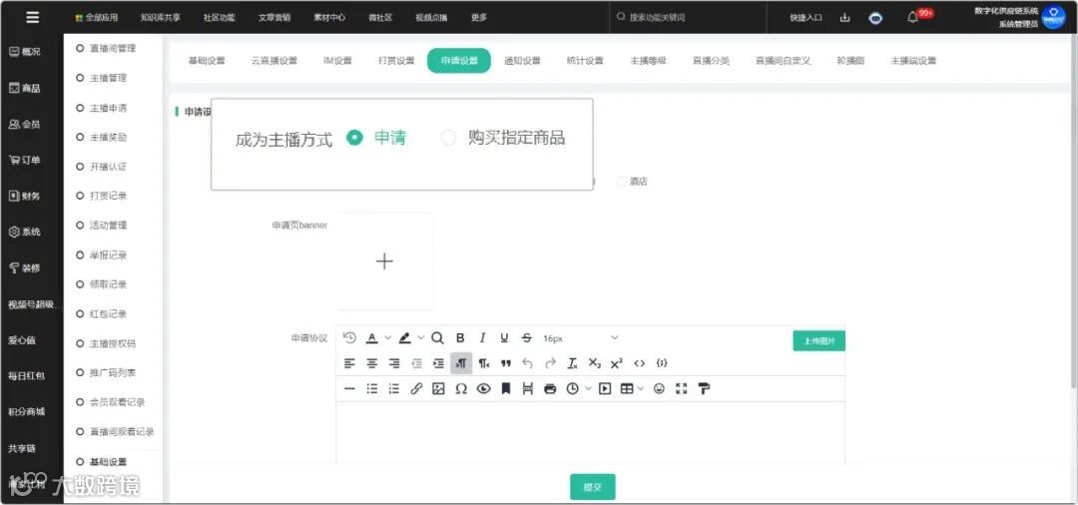Viewport: 1078px width, 505px height.
Task: Toggle bold formatting
Action: pyautogui.click(x=460, y=338)
